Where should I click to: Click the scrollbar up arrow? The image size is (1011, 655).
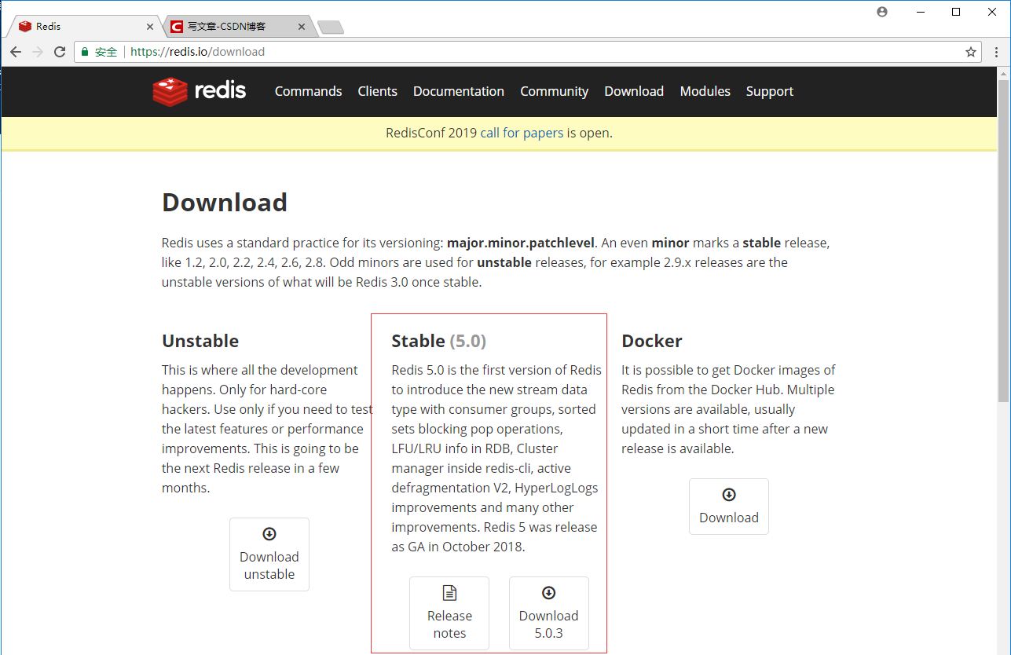1003,72
